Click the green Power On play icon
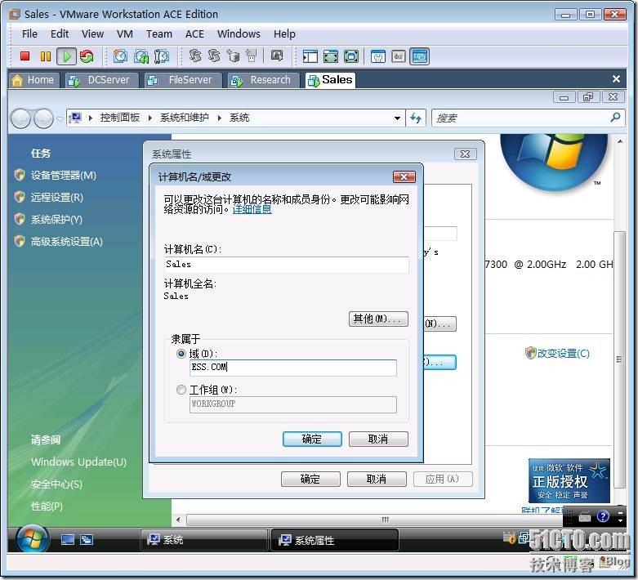The width and height of the screenshot is (638, 580). tap(67, 56)
